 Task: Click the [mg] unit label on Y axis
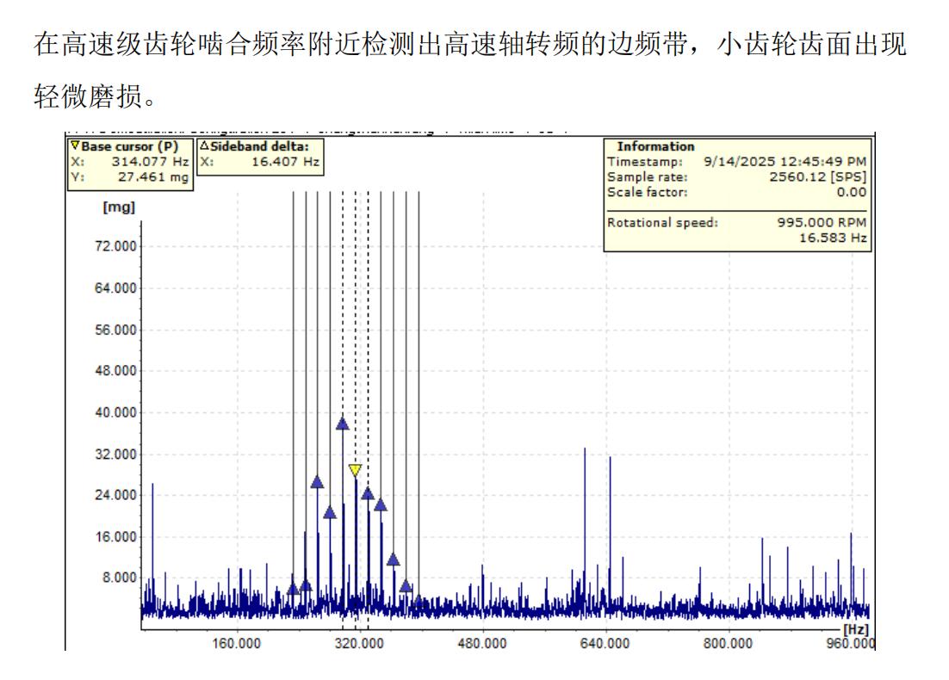pos(117,208)
